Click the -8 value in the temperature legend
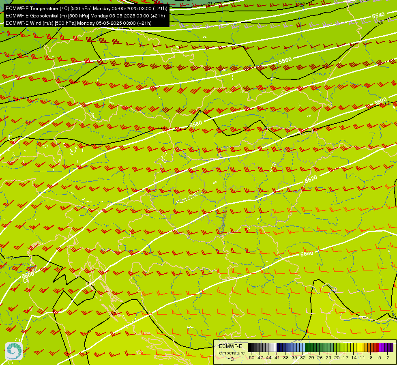This screenshot has width=397, height=365. (x=370, y=358)
